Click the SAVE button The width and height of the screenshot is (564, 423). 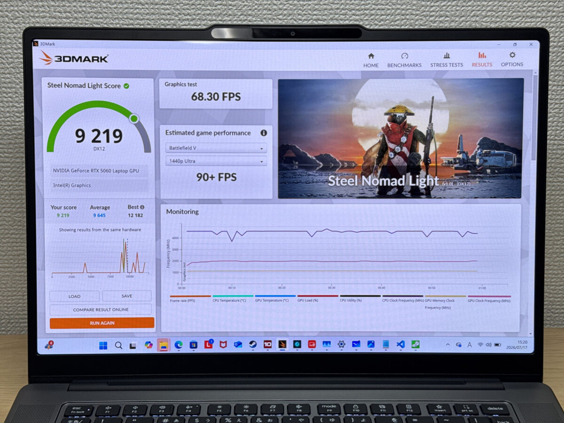point(127,296)
